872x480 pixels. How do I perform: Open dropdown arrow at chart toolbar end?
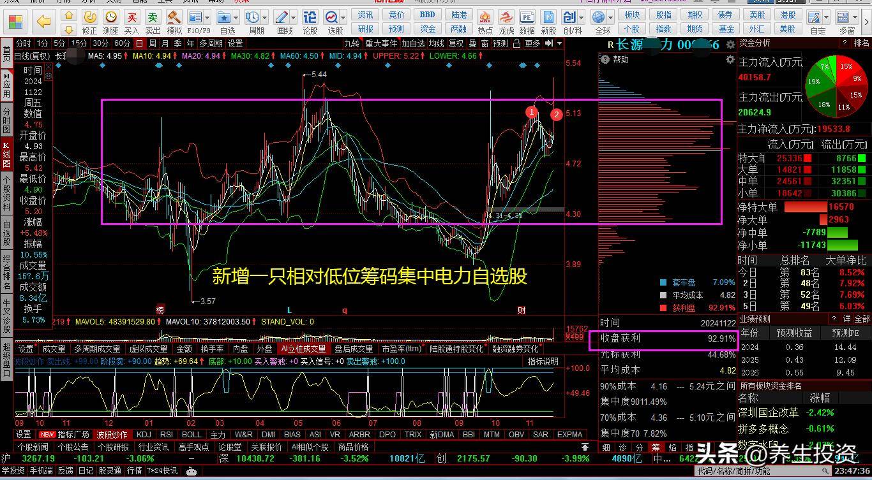click(x=560, y=43)
